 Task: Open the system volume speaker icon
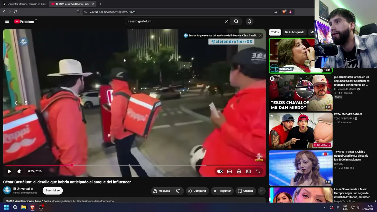pyautogui.click(x=358, y=207)
